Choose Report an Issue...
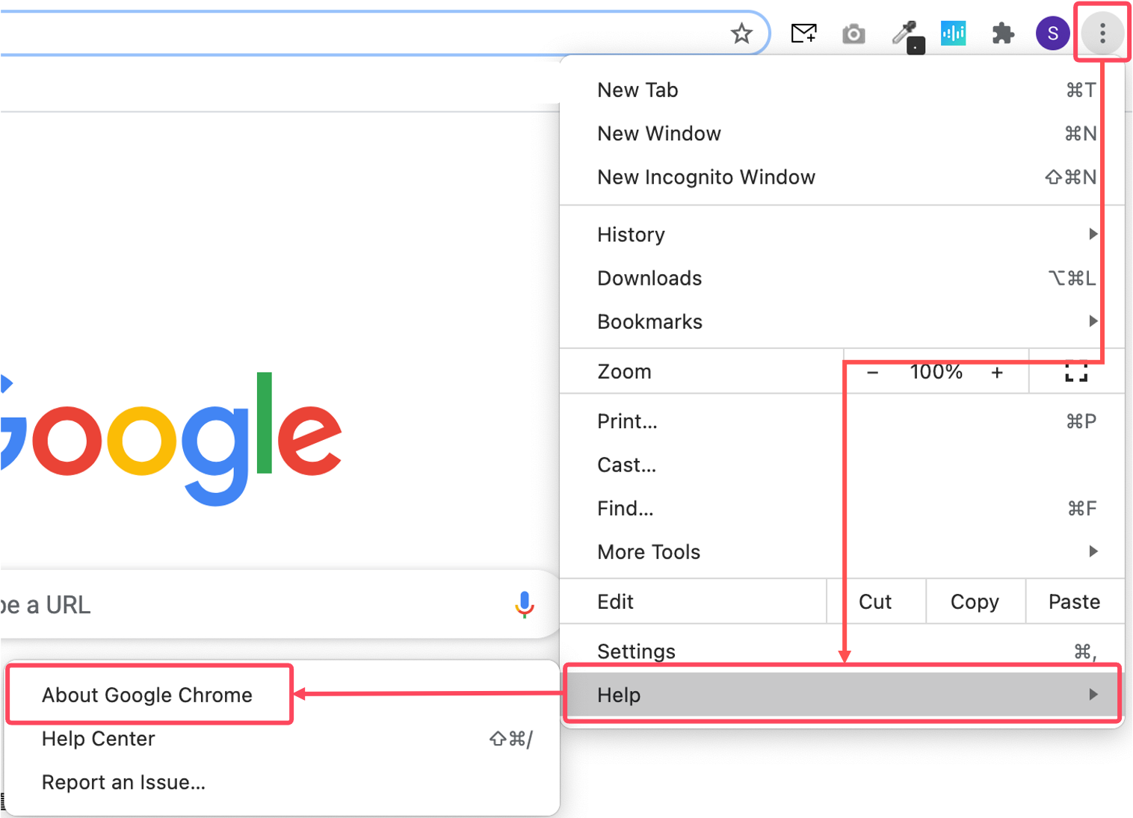This screenshot has width=1133, height=818. pos(282,782)
